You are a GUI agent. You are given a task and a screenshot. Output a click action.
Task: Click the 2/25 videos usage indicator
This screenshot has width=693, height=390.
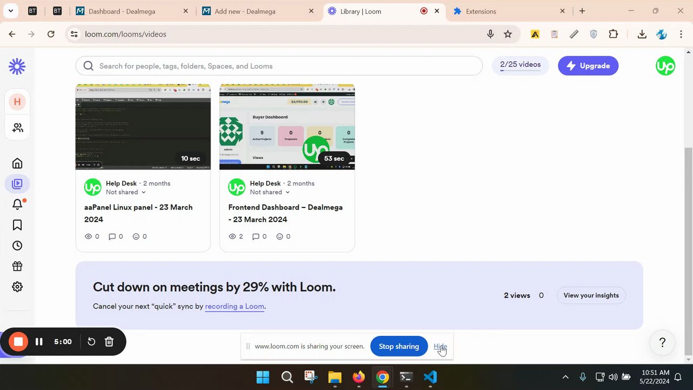tap(520, 66)
